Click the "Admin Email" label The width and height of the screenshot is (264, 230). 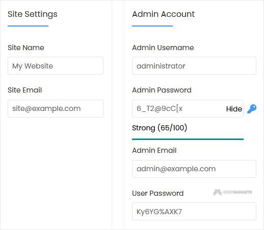click(x=154, y=150)
